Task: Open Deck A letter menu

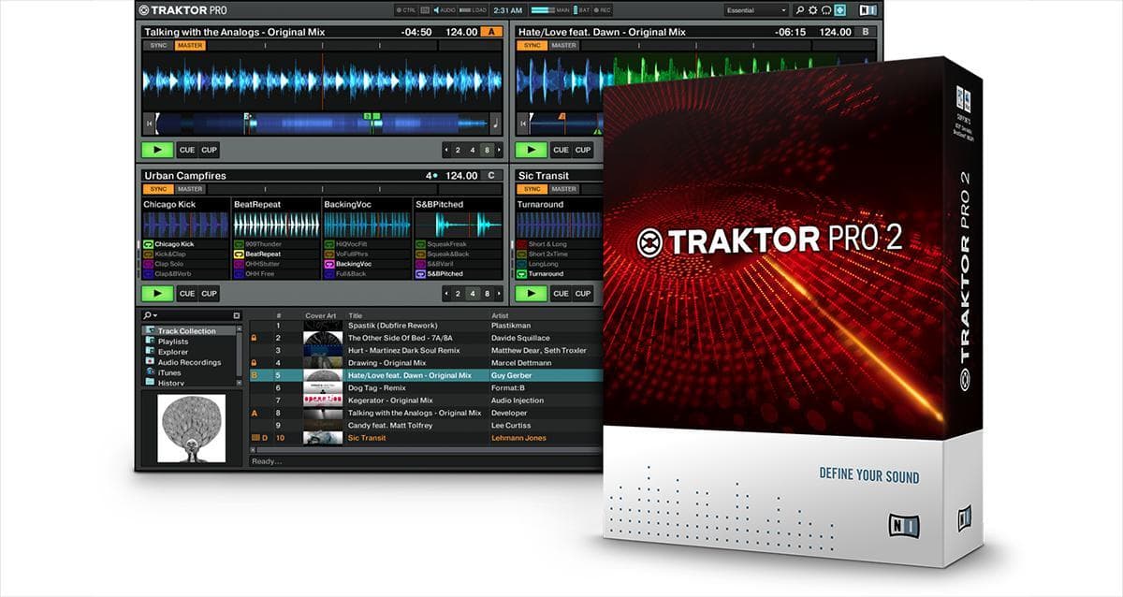Action: 491,32
